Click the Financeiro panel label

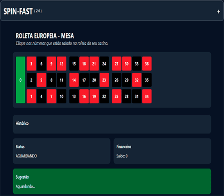click(124, 147)
